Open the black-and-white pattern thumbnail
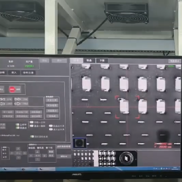Viewport: 182px width, 182px height. coord(107,158)
